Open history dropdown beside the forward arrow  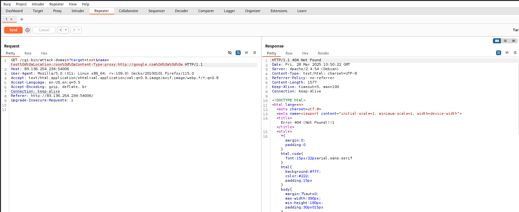pos(79,30)
